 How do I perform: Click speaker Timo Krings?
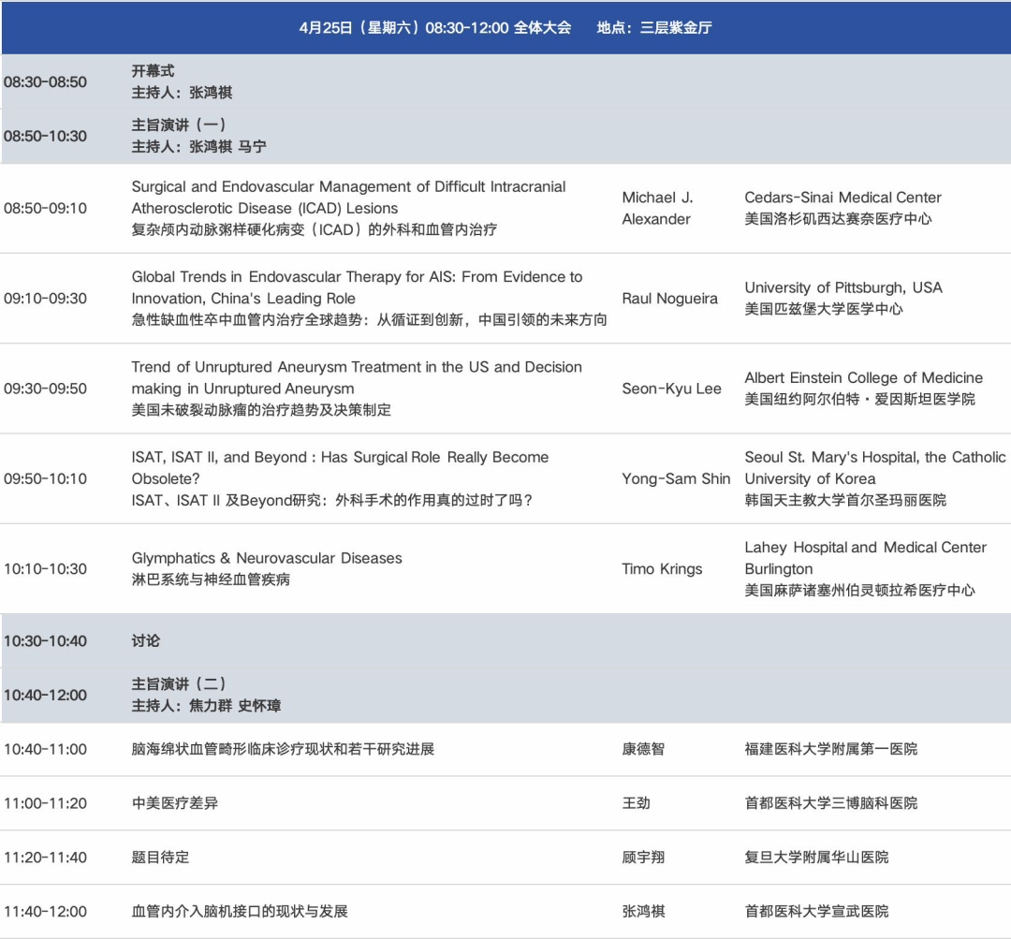(662, 568)
